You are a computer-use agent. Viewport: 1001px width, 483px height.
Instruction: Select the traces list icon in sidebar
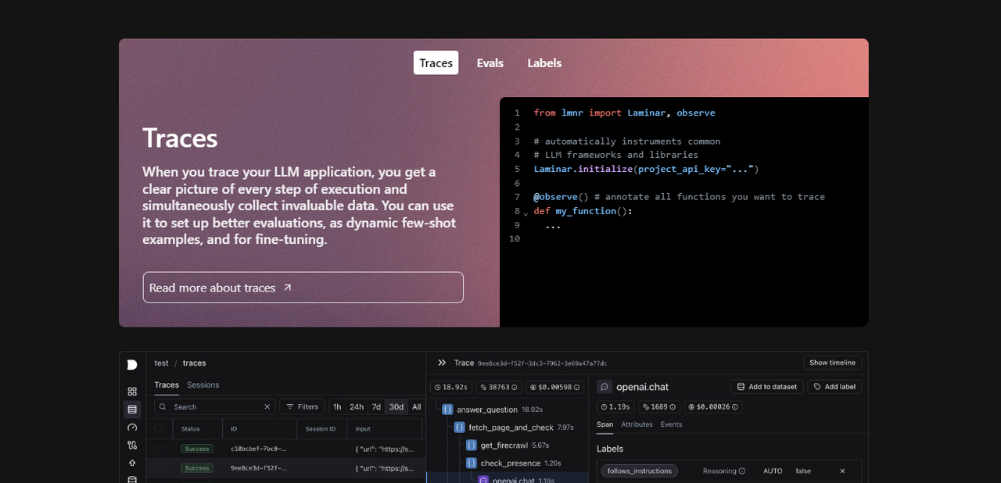click(x=132, y=409)
